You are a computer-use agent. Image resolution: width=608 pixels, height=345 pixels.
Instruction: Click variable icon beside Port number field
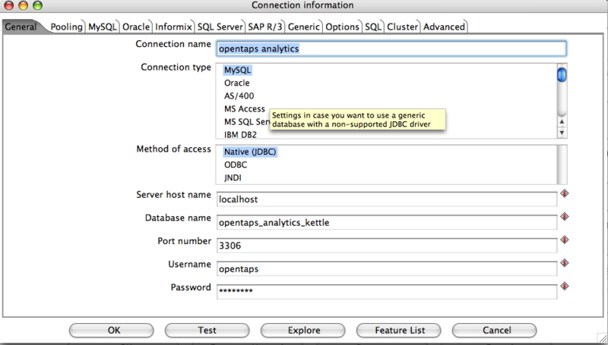click(565, 240)
